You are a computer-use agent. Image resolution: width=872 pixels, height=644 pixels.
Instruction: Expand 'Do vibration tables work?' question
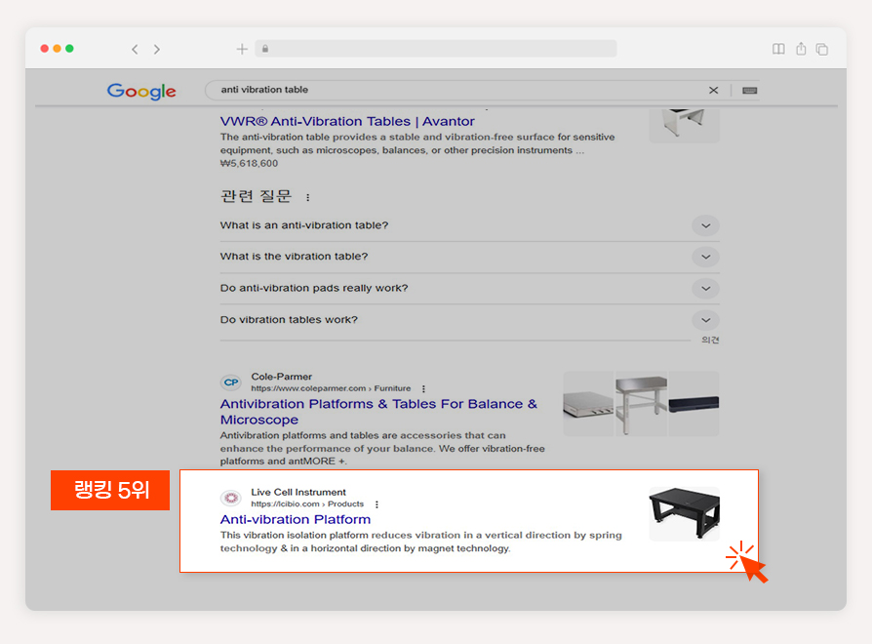470,320
